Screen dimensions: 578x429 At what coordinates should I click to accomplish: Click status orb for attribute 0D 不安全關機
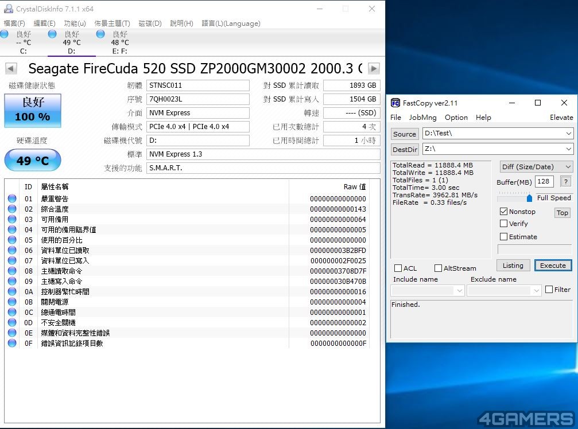12,322
